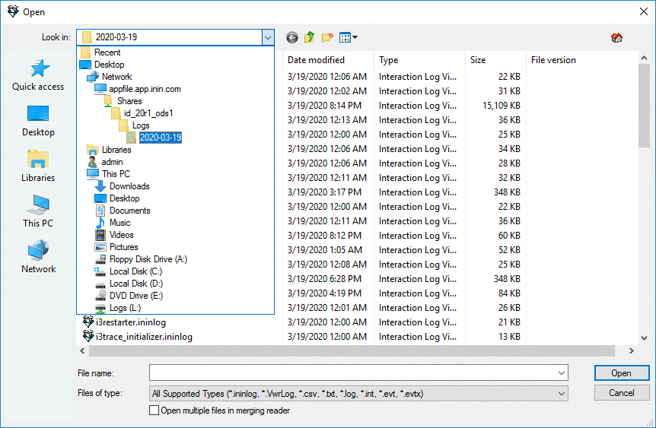The image size is (656, 428).
Task: Select Libraries in the left places bar
Action: (38, 166)
